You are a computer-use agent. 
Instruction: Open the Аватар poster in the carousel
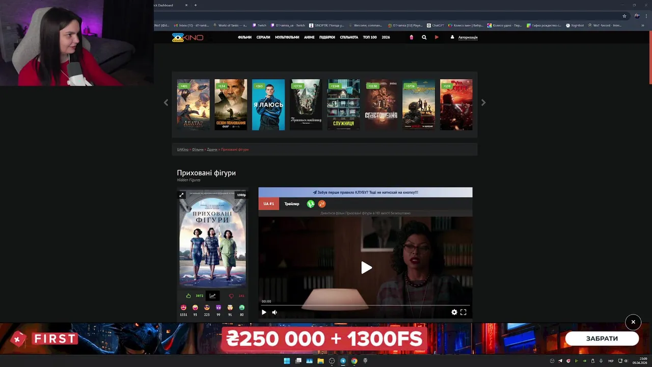[193, 104]
